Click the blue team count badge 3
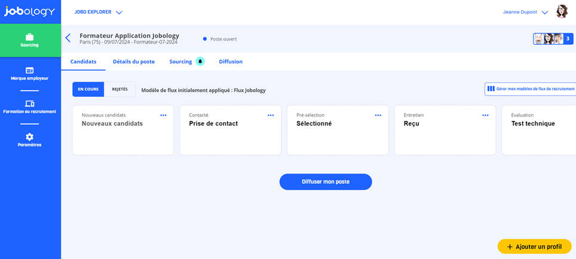 (x=568, y=39)
